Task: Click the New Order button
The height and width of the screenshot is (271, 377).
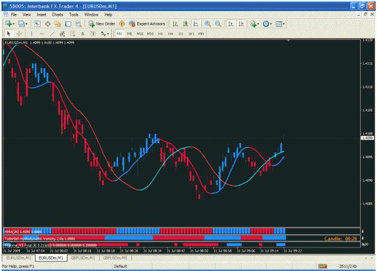Action: tap(102, 24)
